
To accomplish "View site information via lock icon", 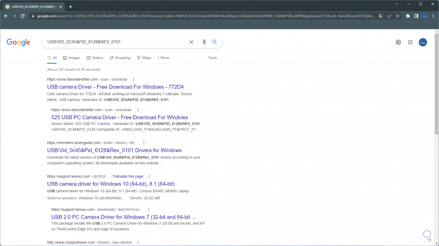I will [33, 16].
